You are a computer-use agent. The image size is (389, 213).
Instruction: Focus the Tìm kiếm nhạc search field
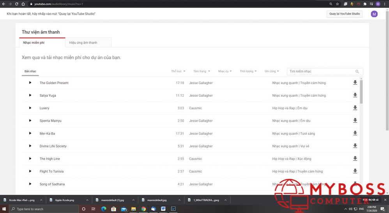[x=320, y=72]
